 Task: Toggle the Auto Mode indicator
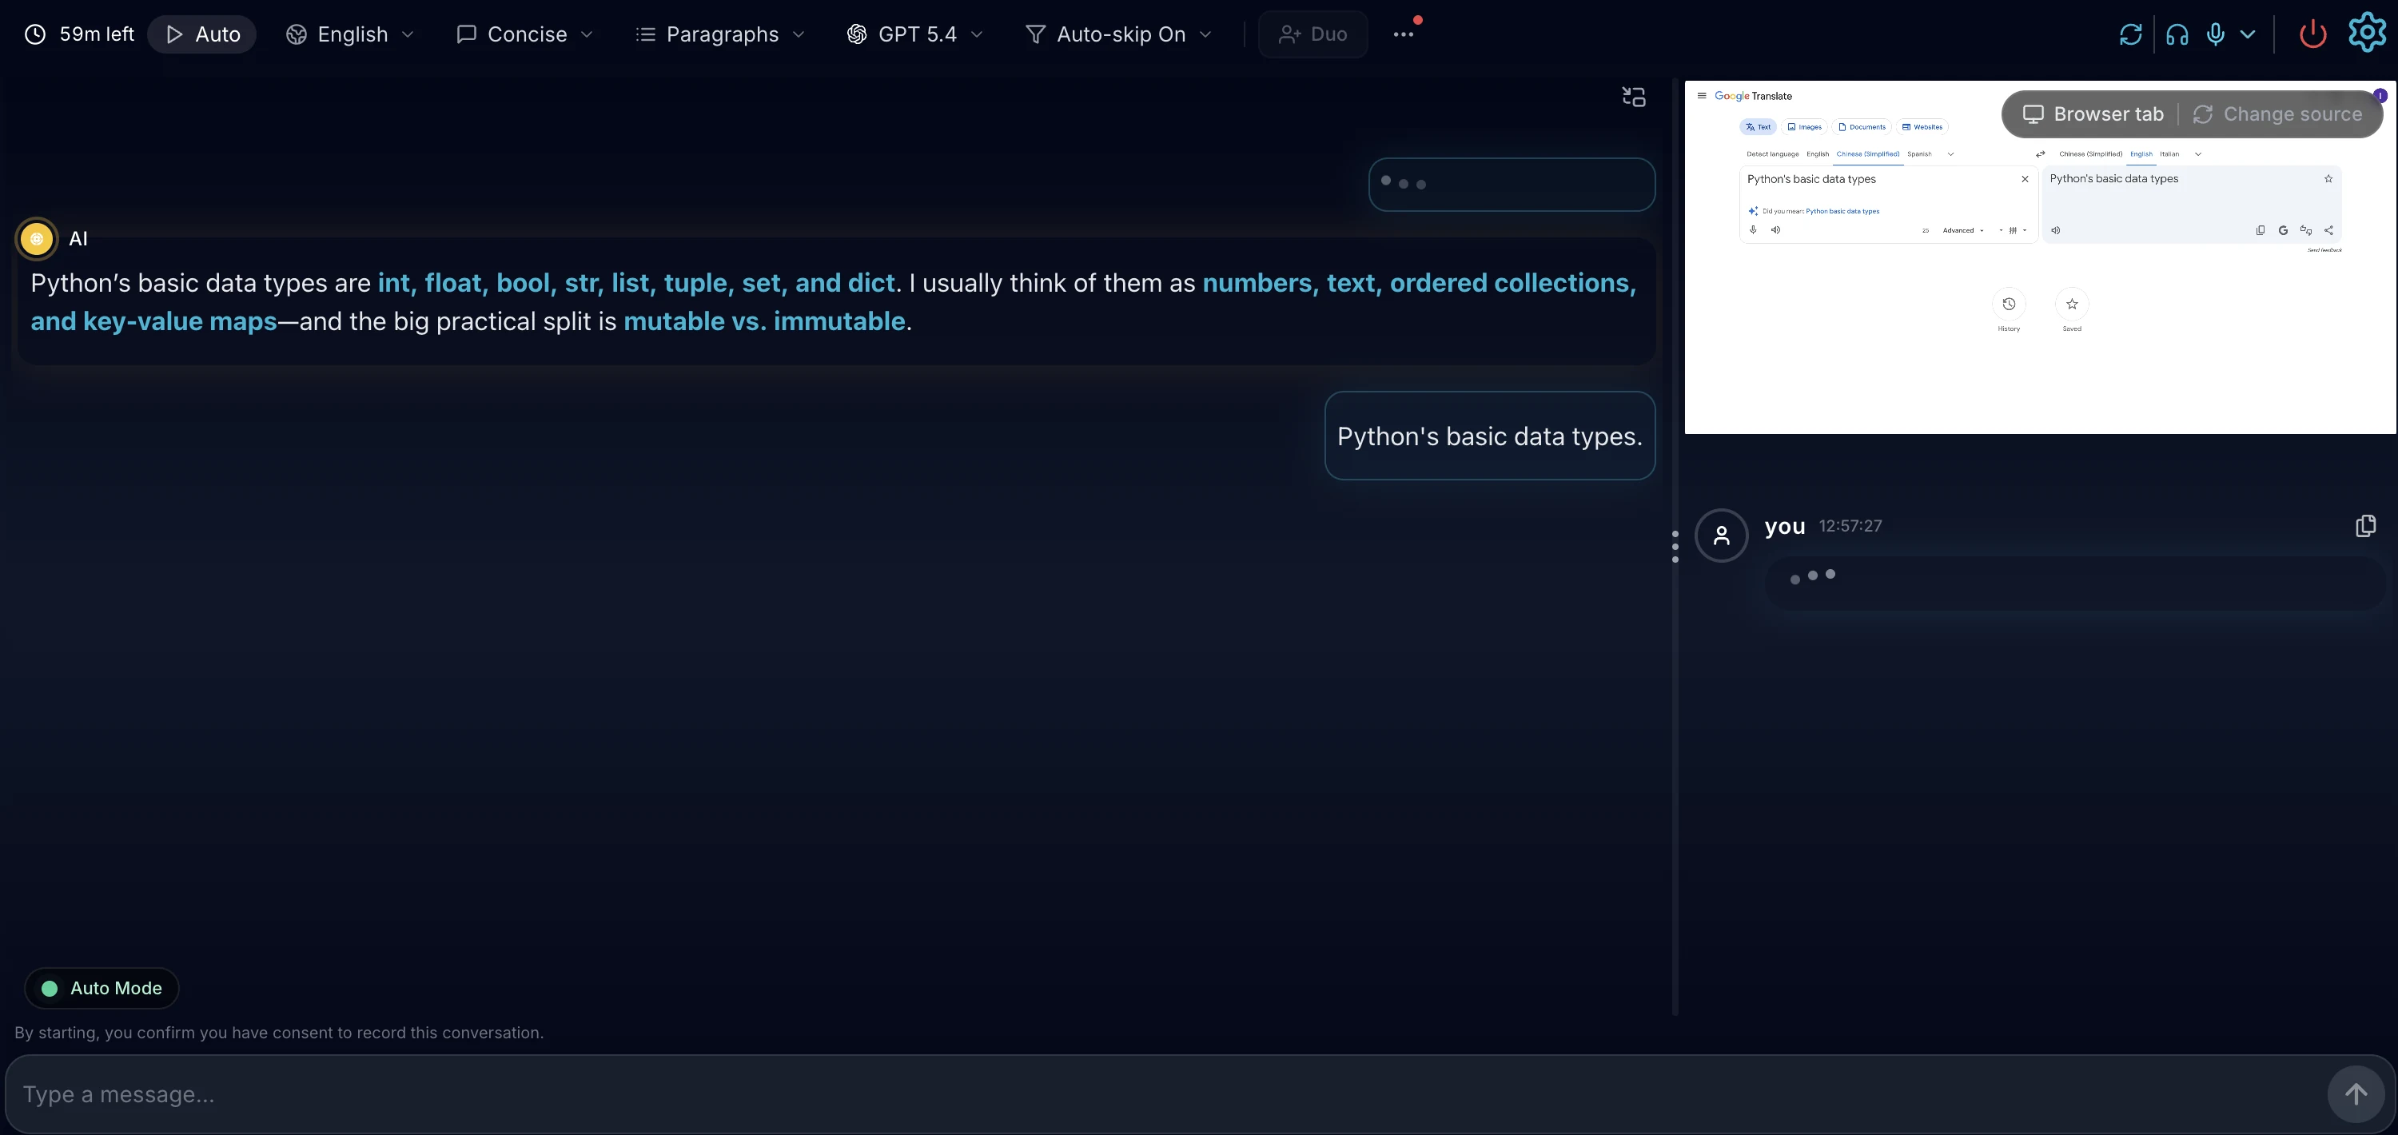[x=102, y=988]
